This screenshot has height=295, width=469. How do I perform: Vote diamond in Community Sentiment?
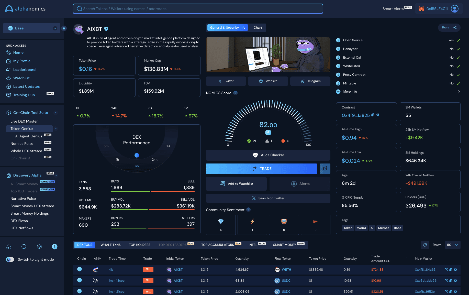[x=221, y=225]
